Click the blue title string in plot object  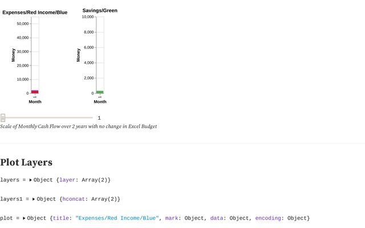pos(117,218)
